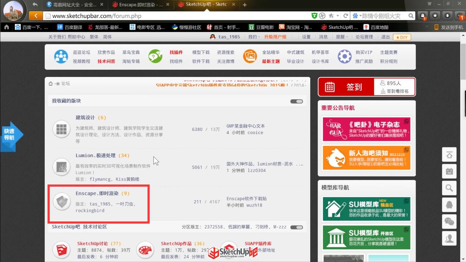The height and width of the screenshot is (262, 466).
Task: Open a new browser tab with plus icon
Action: pos(245,5)
